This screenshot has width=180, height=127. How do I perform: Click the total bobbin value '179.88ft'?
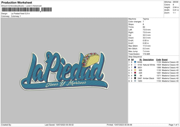[146, 54]
